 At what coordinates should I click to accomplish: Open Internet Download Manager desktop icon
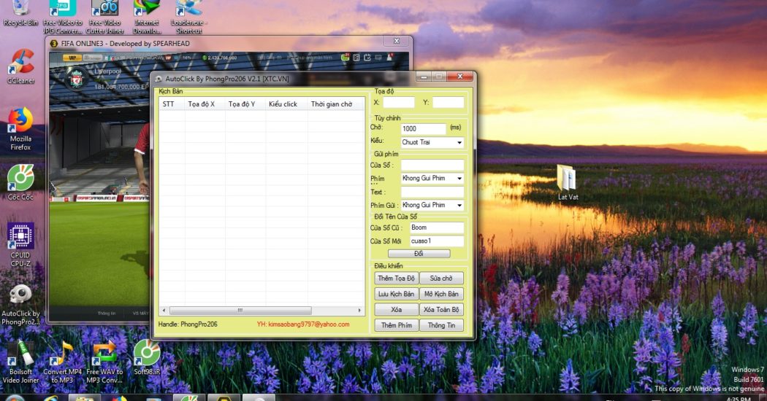tap(147, 17)
